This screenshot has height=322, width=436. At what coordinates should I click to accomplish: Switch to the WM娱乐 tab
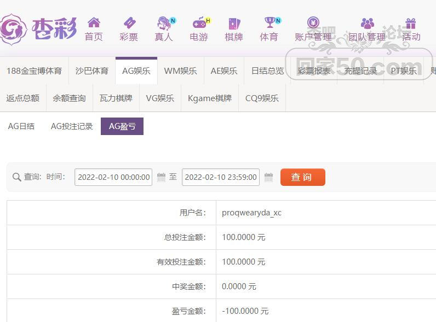(x=180, y=71)
